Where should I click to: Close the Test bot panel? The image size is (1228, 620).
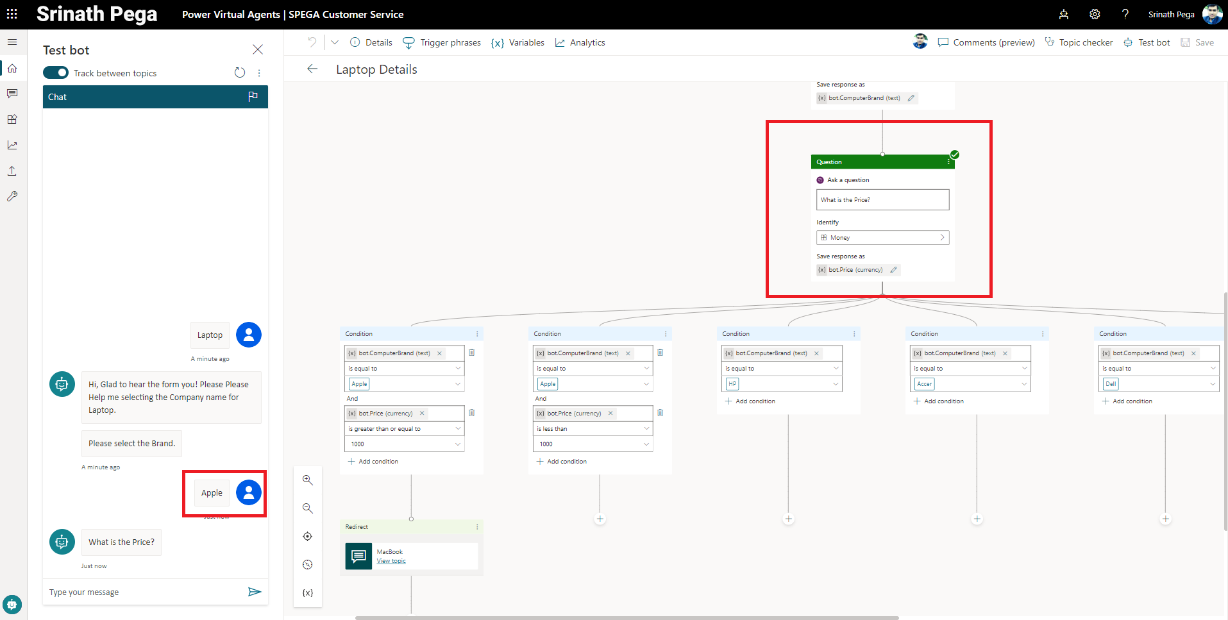pyautogui.click(x=258, y=50)
